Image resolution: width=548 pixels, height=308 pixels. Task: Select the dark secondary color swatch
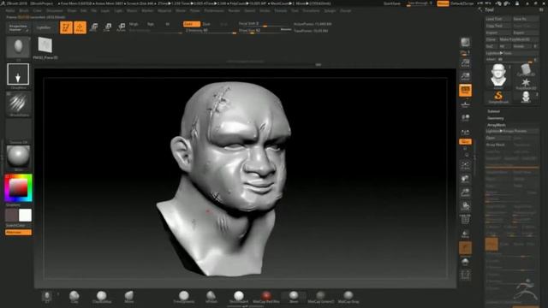[x=11, y=216]
